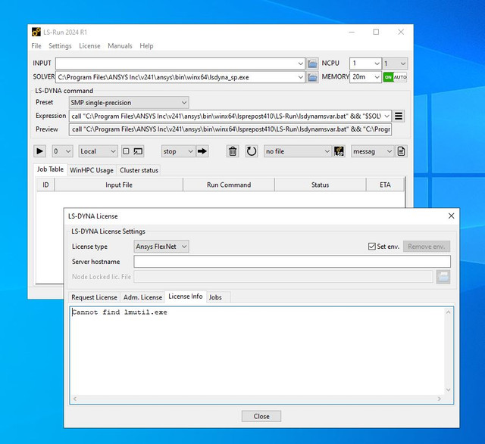Toggle the Set env. checkbox
The height and width of the screenshot is (444, 485).
coord(372,247)
